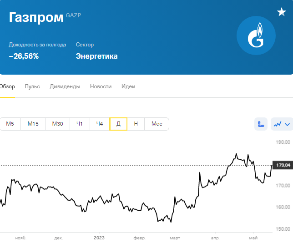
Task: Switch to the Пульс tab
Action: [32, 86]
